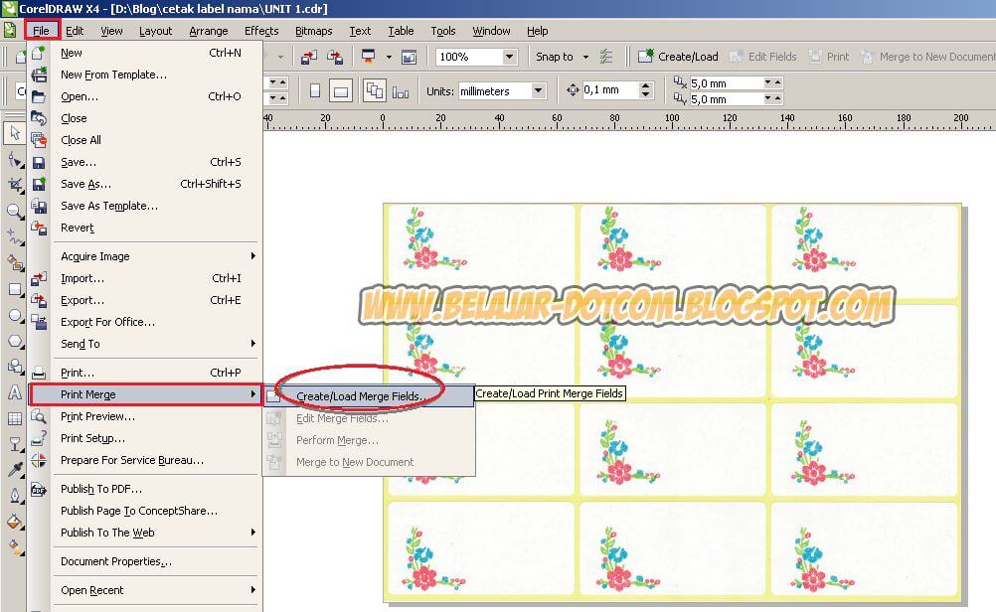Select the Crop tool in toolbox
The width and height of the screenshot is (996, 612).
pyautogui.click(x=14, y=185)
